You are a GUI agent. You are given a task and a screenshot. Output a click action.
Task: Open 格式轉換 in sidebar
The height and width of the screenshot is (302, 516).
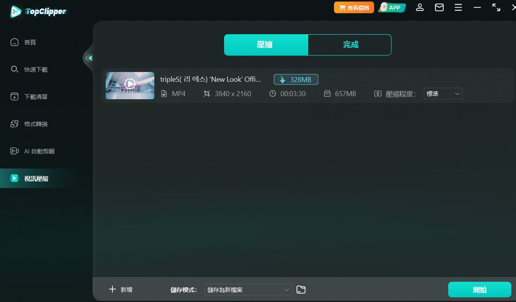coord(35,124)
